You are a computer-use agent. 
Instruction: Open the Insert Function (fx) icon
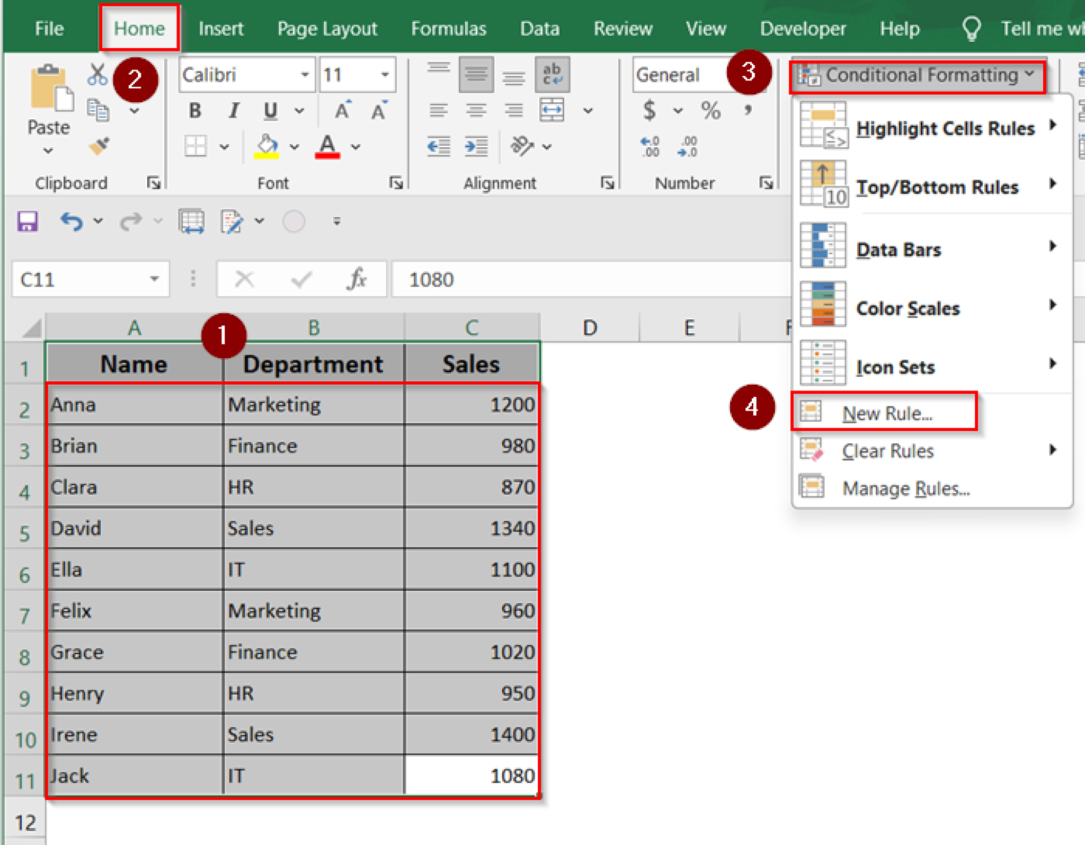(357, 279)
